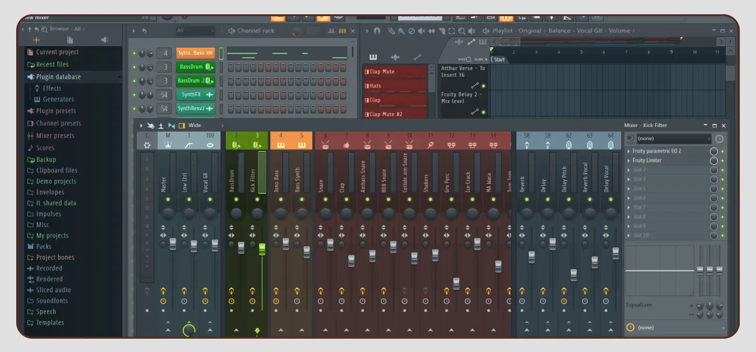
Task: Open Channel rack graph editor icon
Action: tap(331, 31)
